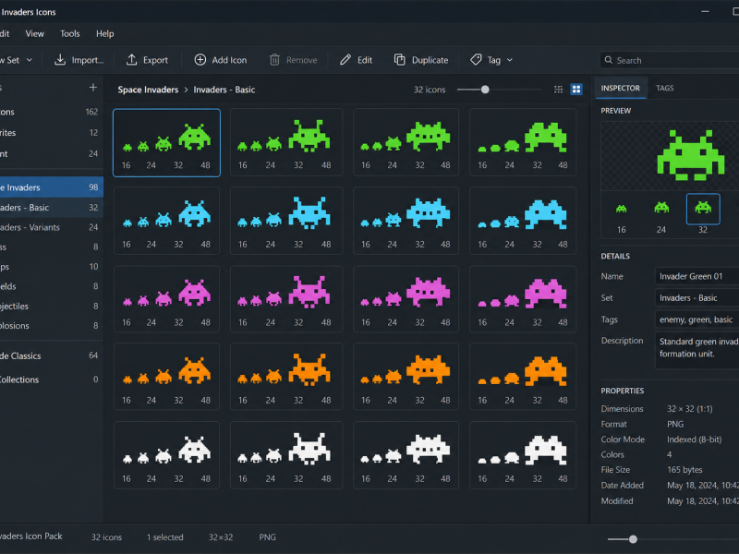739x554 pixels.
Task: Click the Export upload-arrow icon
Action: tap(131, 60)
